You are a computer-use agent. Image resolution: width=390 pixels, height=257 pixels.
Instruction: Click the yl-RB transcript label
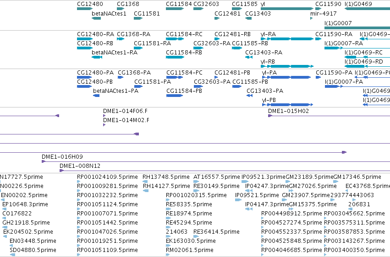(x=268, y=62)
